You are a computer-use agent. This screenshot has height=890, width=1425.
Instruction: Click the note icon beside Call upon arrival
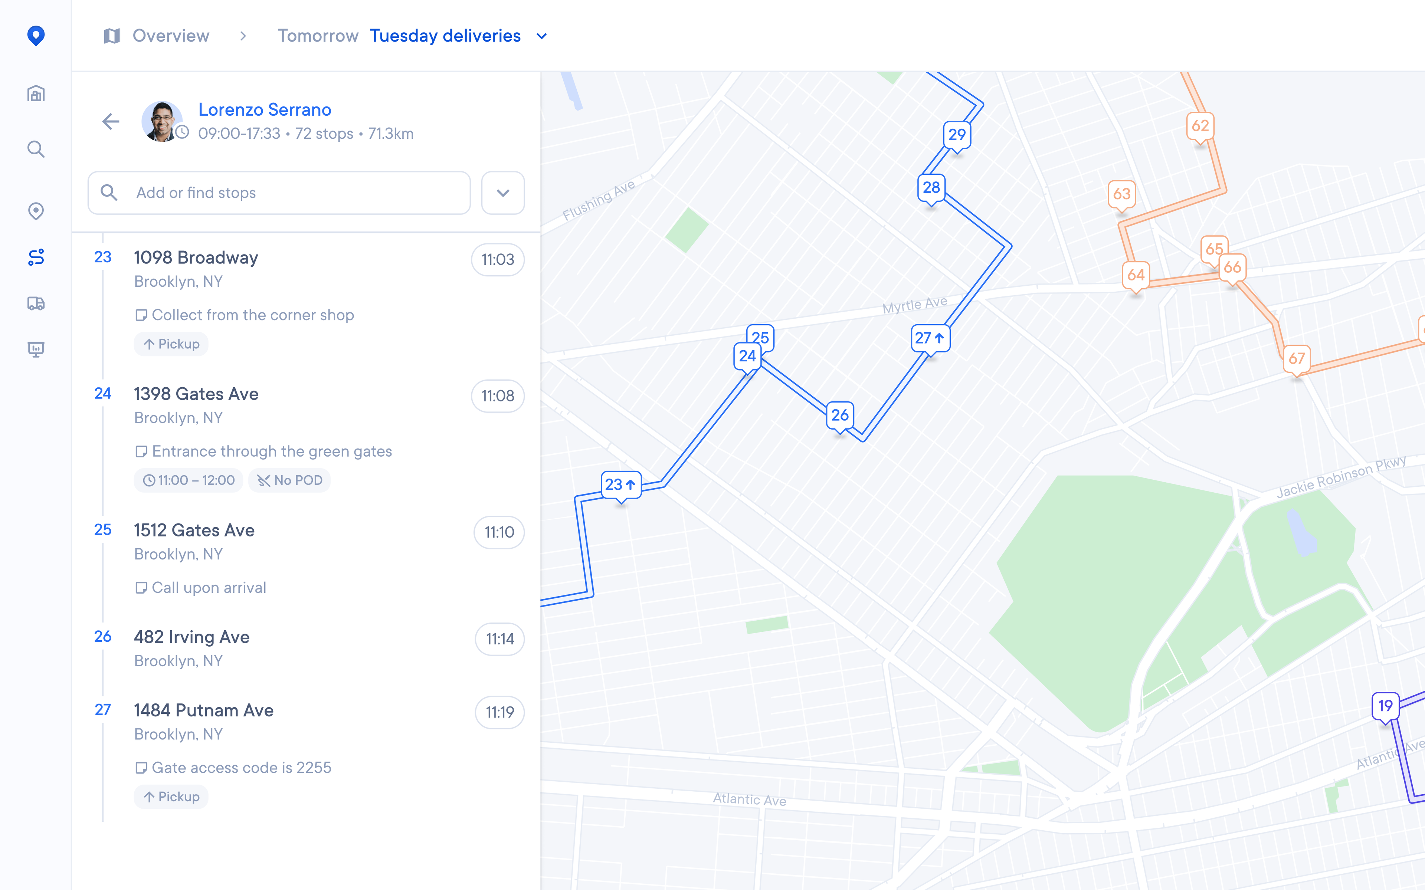pyautogui.click(x=141, y=588)
